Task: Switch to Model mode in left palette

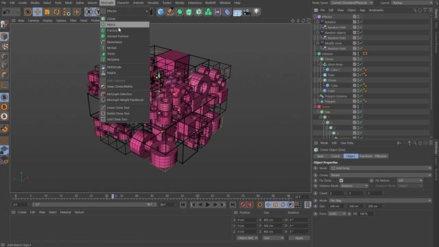Action: [4, 36]
